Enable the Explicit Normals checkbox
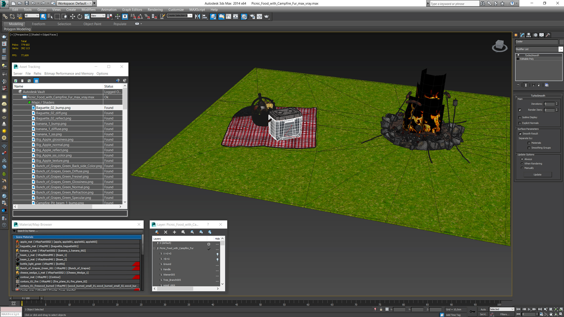 click(x=520, y=123)
